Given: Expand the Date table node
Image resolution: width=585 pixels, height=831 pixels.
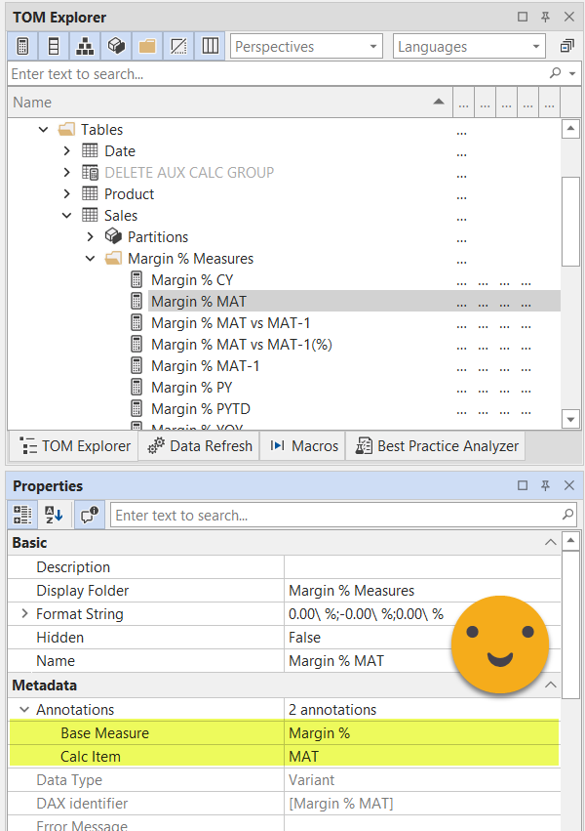Looking at the screenshot, I should click(x=67, y=151).
